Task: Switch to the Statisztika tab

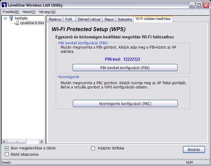Action: (124, 19)
